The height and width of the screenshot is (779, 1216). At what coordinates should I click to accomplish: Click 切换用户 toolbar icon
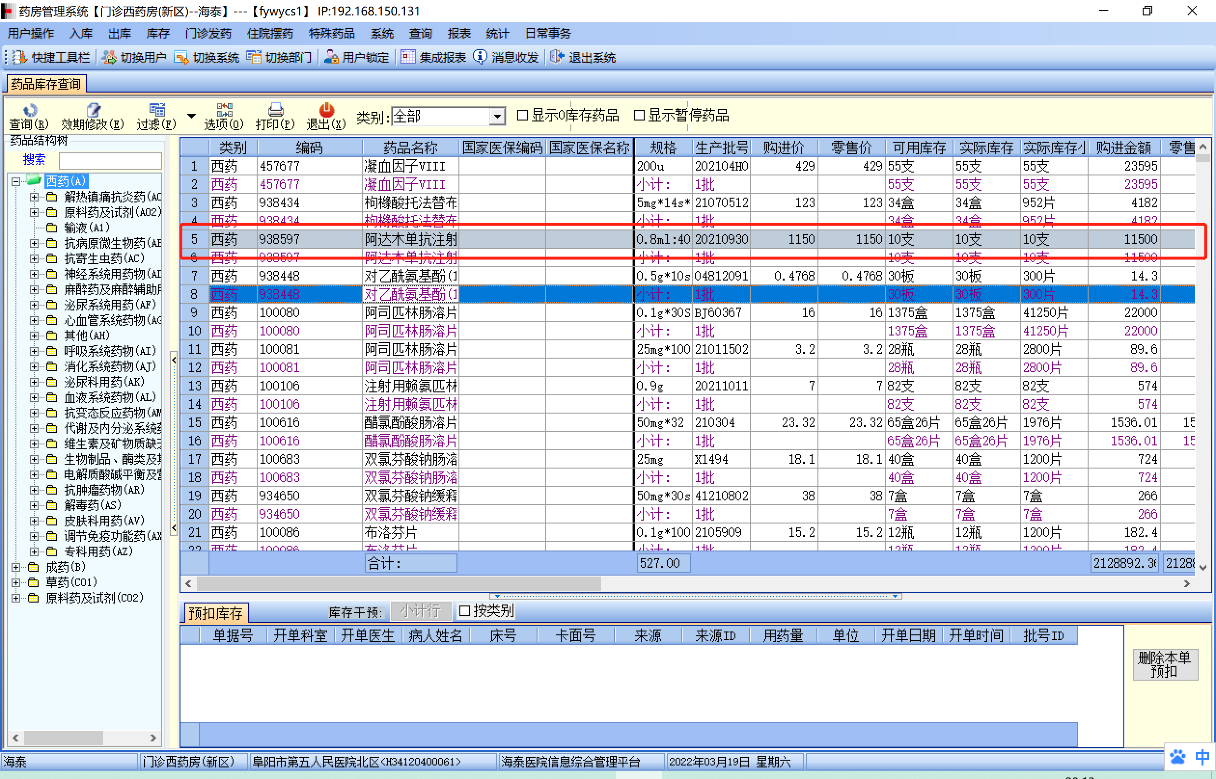pos(109,58)
